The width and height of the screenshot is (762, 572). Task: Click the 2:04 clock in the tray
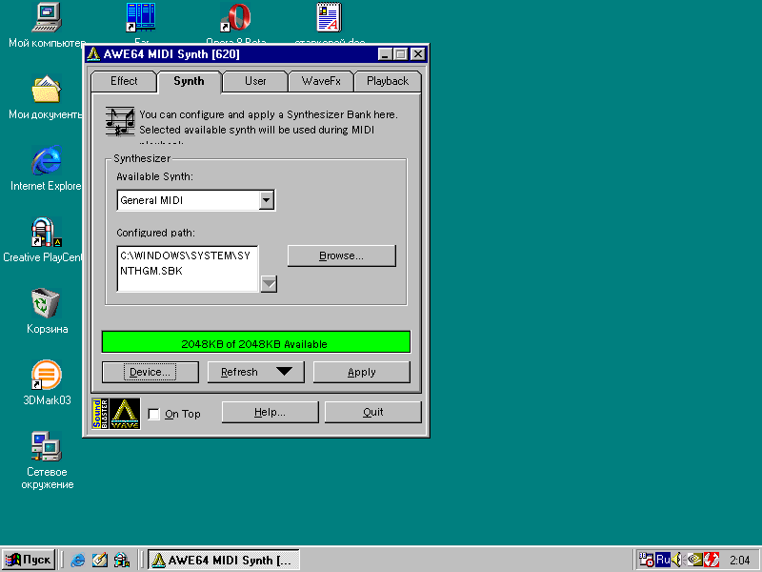[740, 561]
